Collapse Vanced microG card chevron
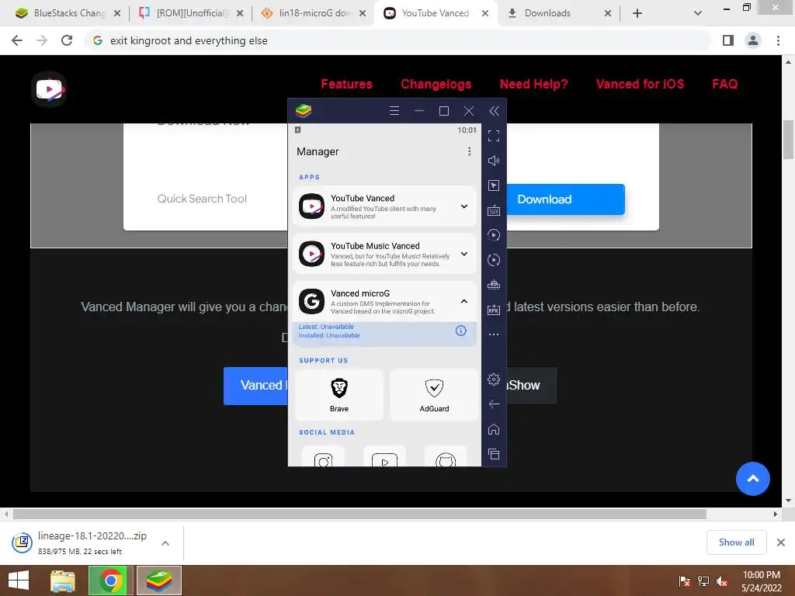Image resolution: width=795 pixels, height=596 pixels. 464,302
